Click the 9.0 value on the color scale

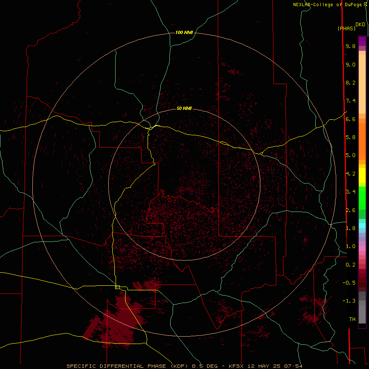(351, 65)
